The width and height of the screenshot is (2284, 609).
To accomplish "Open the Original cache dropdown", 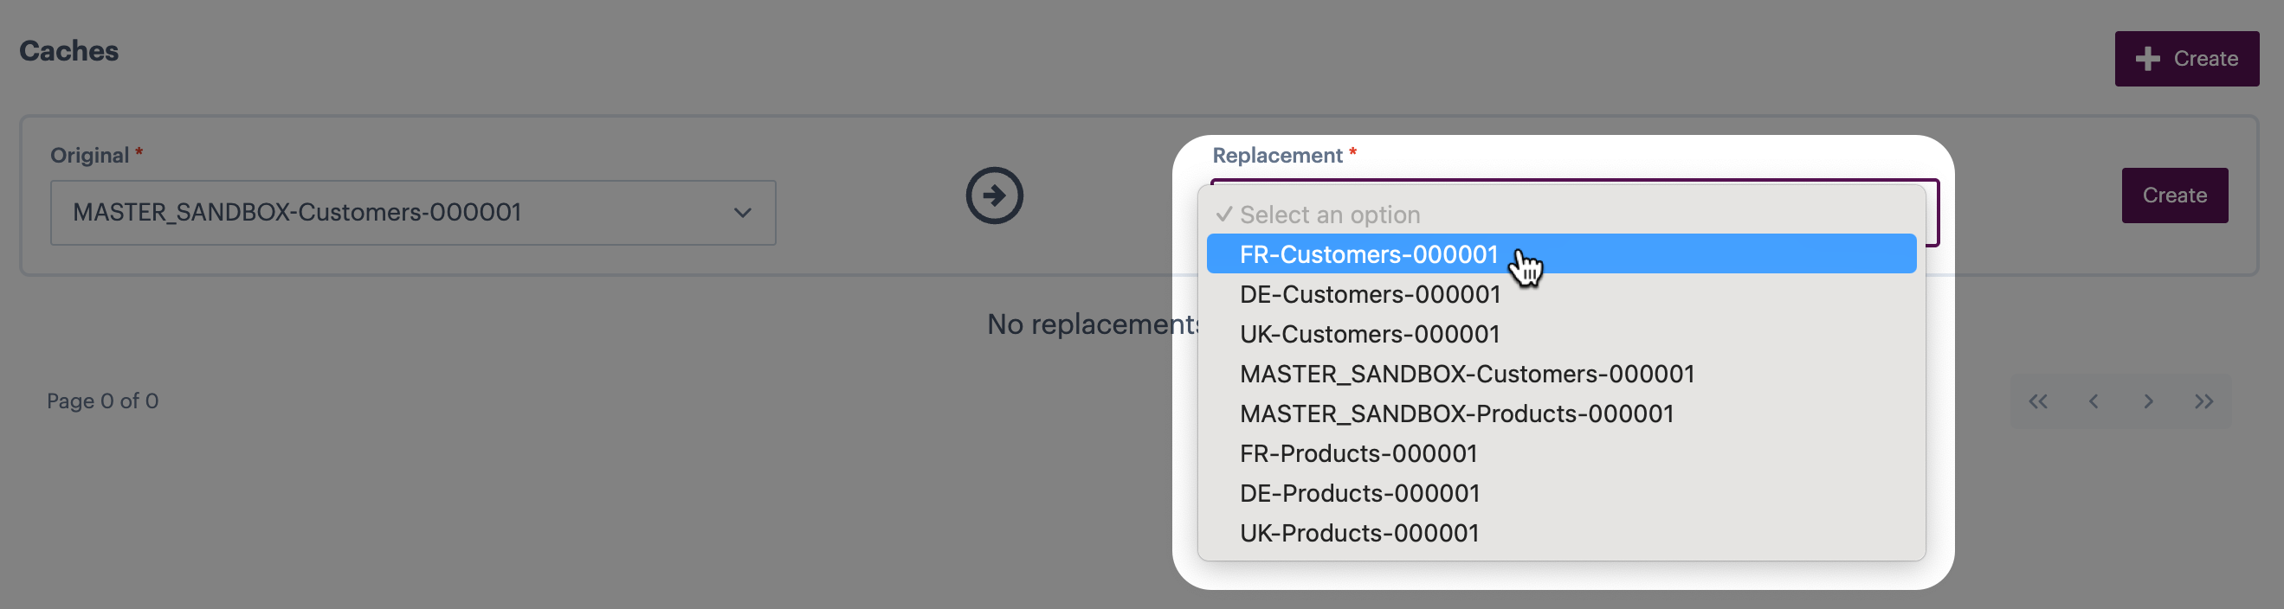I will tap(412, 213).
